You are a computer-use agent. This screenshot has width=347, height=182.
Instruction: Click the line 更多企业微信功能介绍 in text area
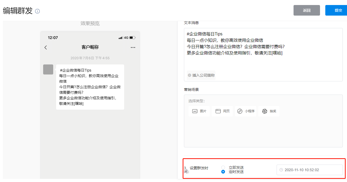(235, 53)
